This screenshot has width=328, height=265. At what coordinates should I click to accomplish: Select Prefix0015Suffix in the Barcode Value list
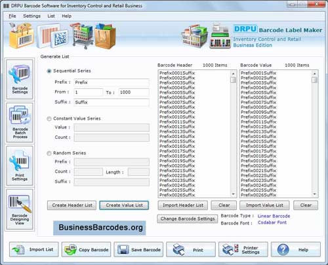pyautogui.click(x=258, y=141)
